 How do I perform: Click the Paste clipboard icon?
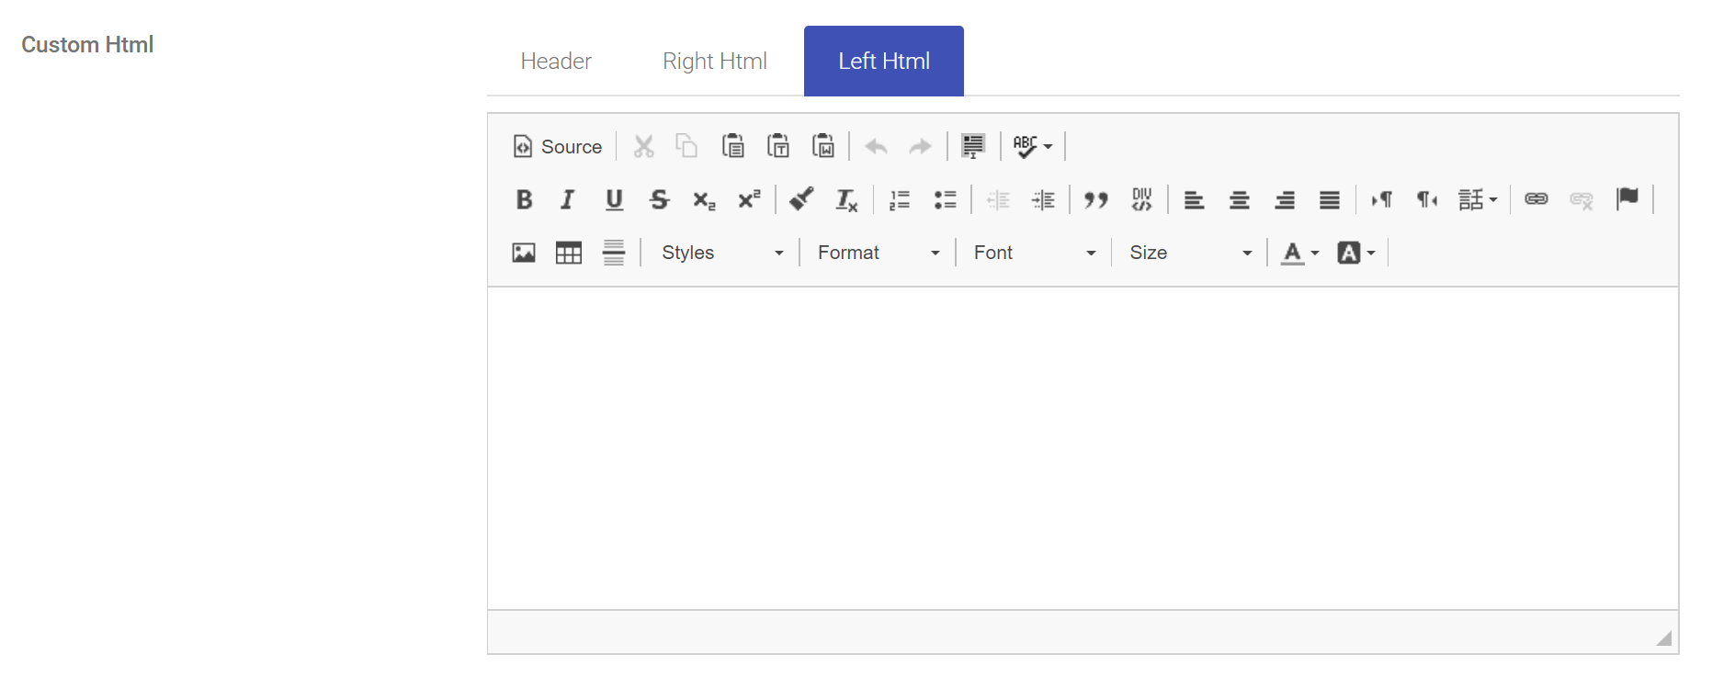click(x=732, y=146)
